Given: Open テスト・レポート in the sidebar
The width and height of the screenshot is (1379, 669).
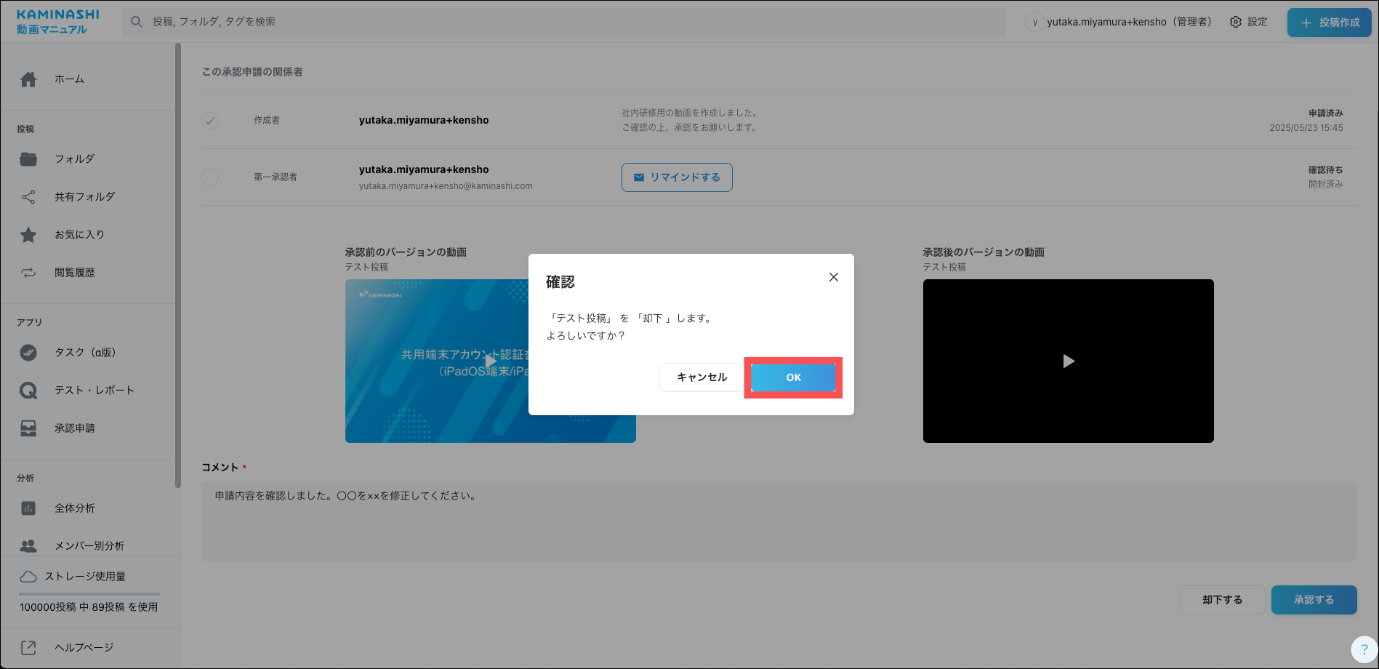Looking at the screenshot, I should [x=94, y=390].
